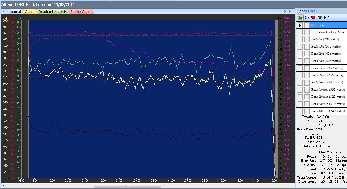
Task: Click the red heart rate icon
Action: [313, 18]
